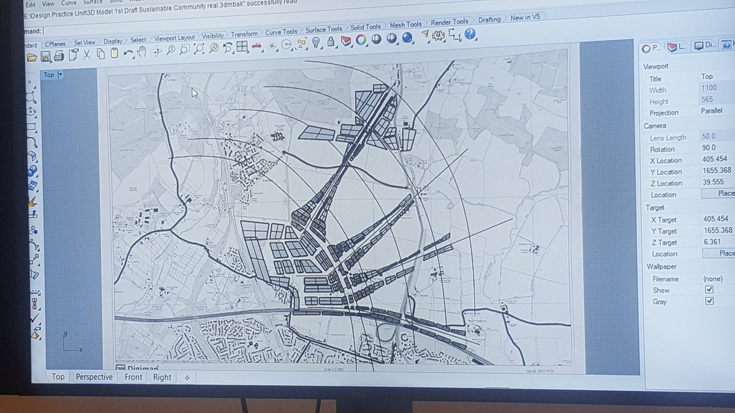This screenshot has width=735, height=413.
Task: Click the Print icon
Action: click(x=59, y=56)
